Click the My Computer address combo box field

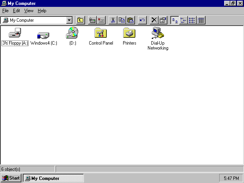point(37,20)
